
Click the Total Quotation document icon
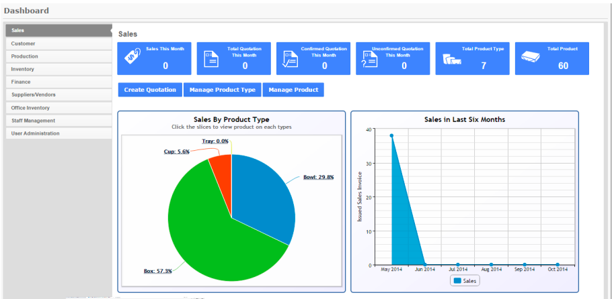211,58
